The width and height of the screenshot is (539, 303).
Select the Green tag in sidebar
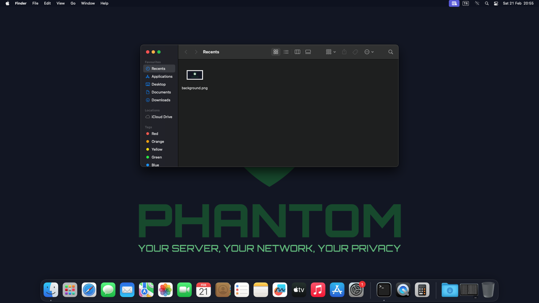[156, 157]
